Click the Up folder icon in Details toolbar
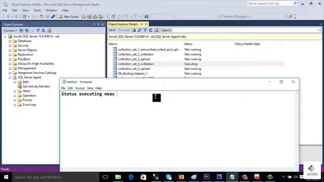This screenshot has width=324, height=182. tap(134, 30)
